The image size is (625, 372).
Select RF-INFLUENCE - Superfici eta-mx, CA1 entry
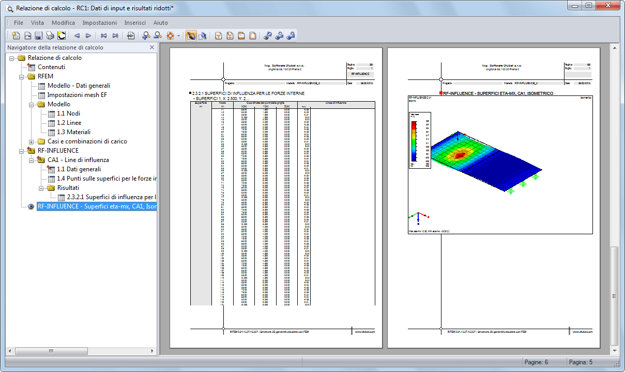click(97, 206)
